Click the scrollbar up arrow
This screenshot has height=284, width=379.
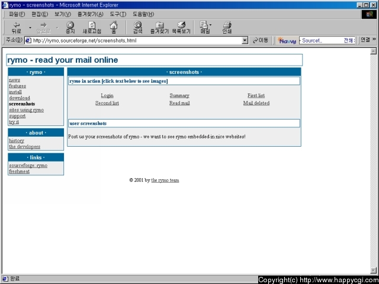click(374, 51)
